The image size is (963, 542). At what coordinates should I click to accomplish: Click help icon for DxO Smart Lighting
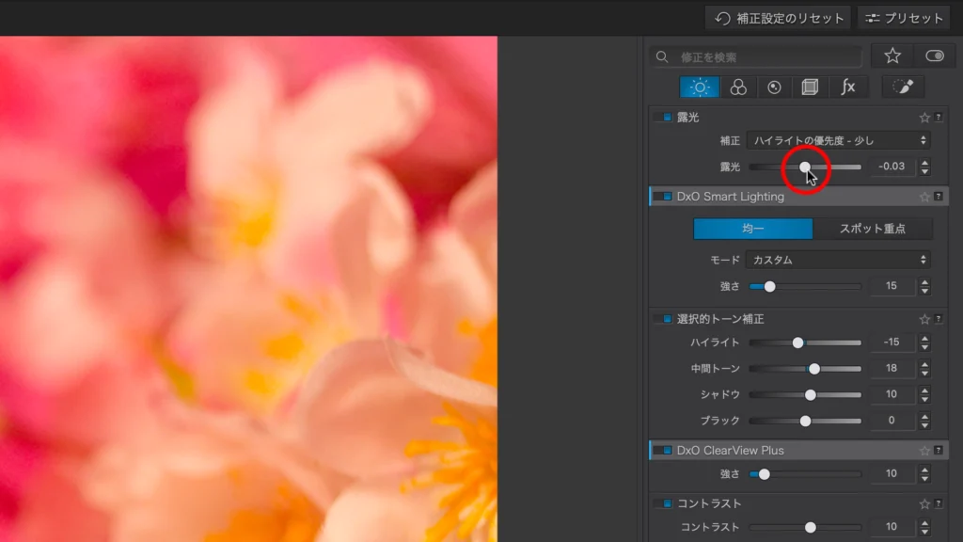938,197
